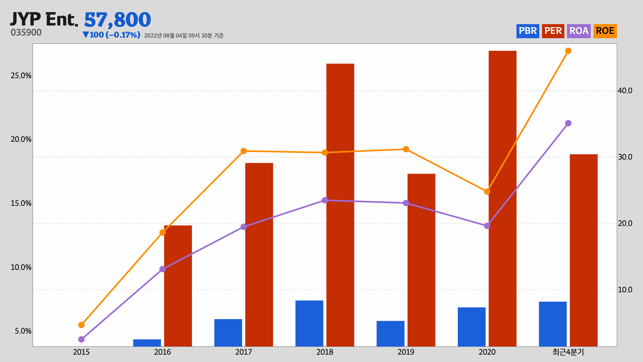643x362 pixels.
Task: Click the 최근4분기 x-axis label
Action: pyautogui.click(x=568, y=352)
